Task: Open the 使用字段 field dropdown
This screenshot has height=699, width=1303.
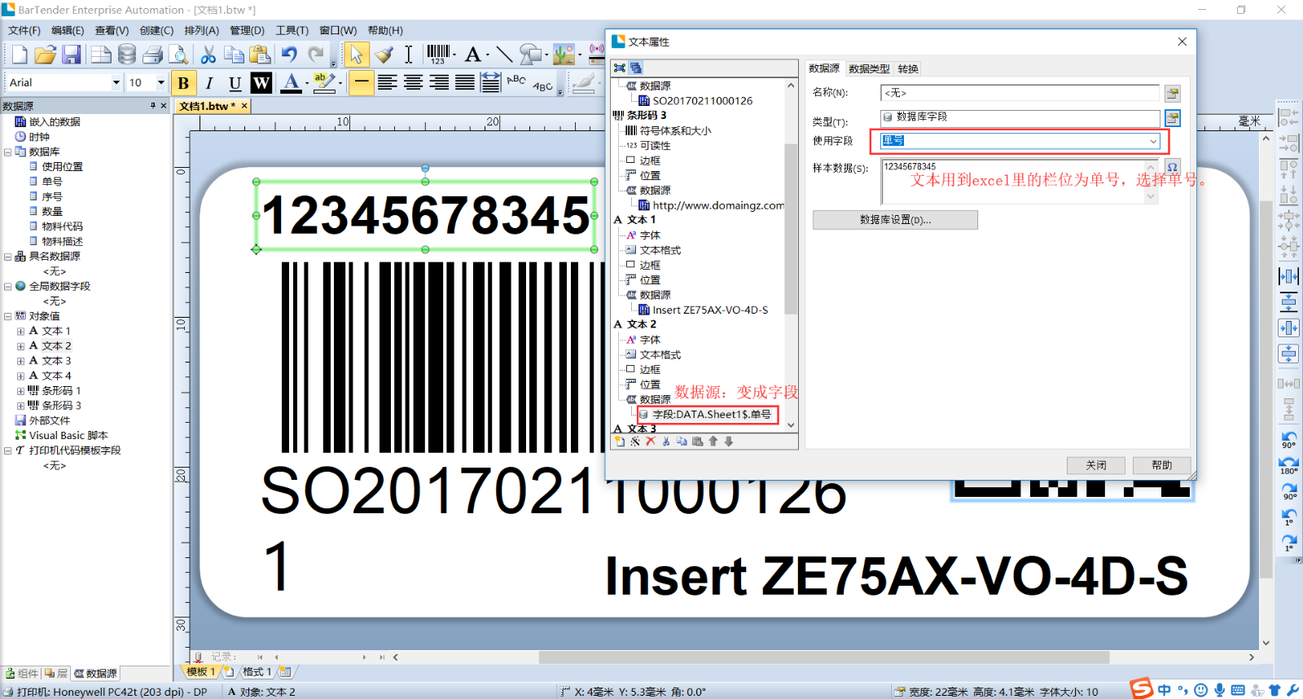Action: click(x=1152, y=141)
